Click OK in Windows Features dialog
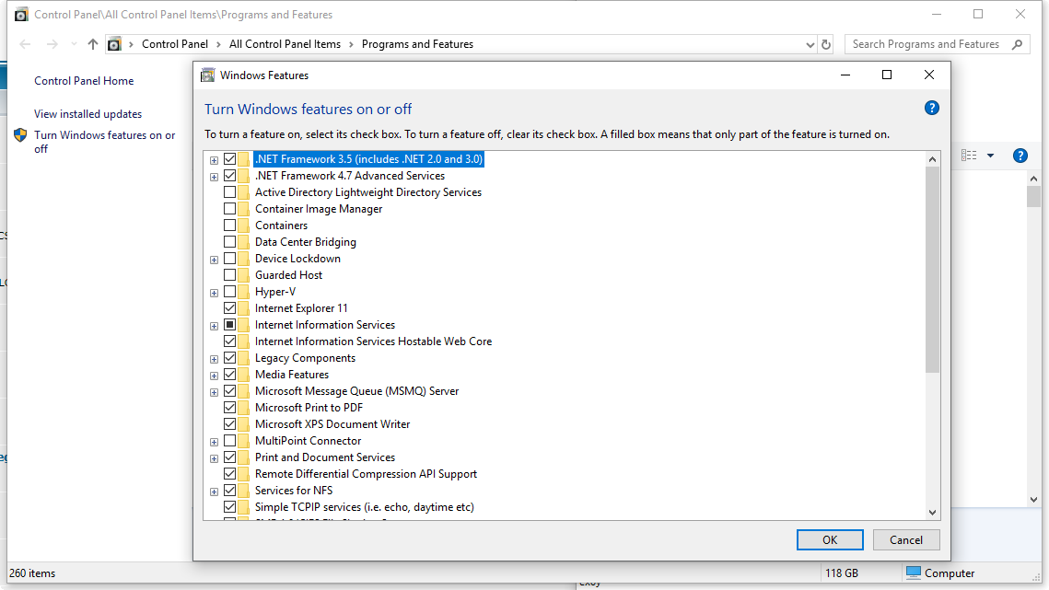 coord(830,539)
